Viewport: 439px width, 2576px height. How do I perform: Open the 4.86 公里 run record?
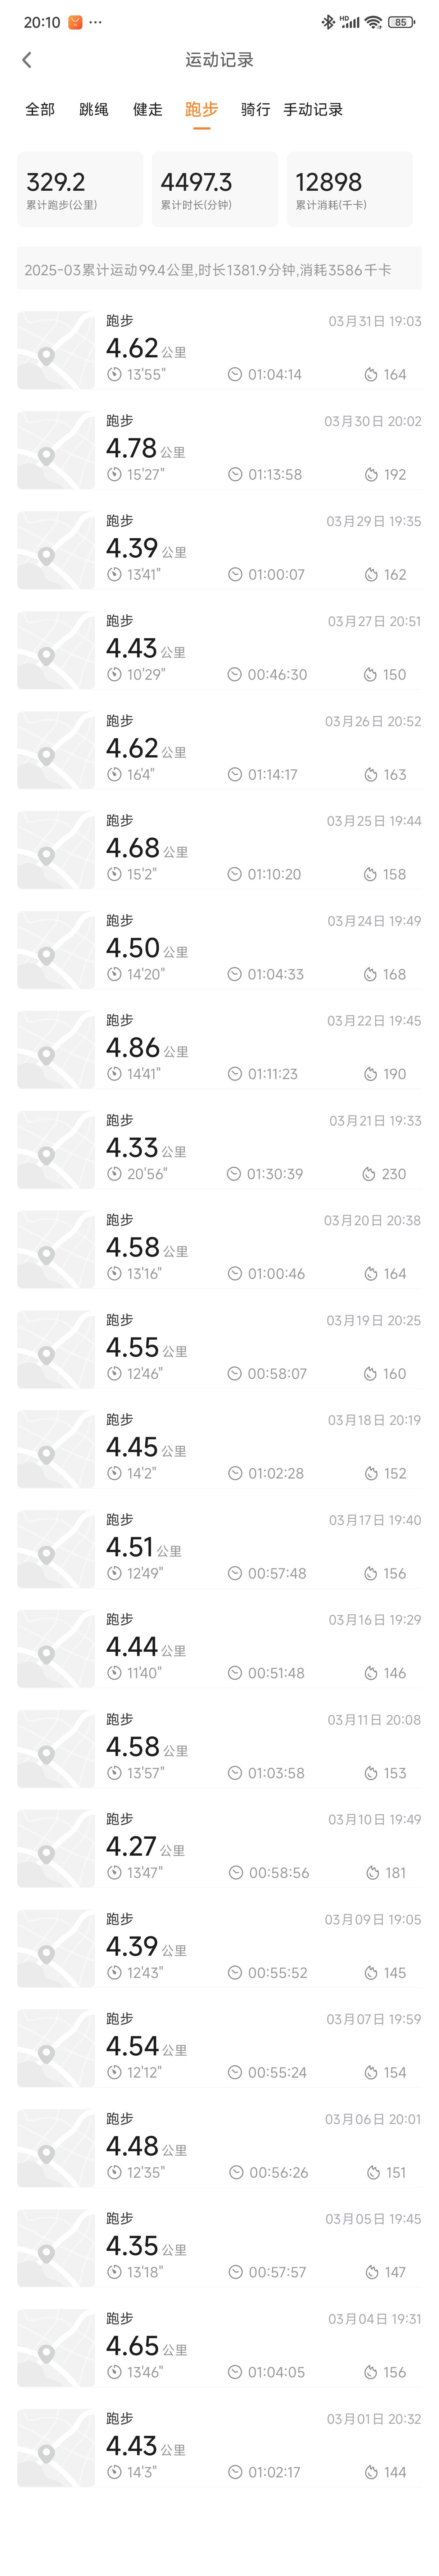point(219,1050)
